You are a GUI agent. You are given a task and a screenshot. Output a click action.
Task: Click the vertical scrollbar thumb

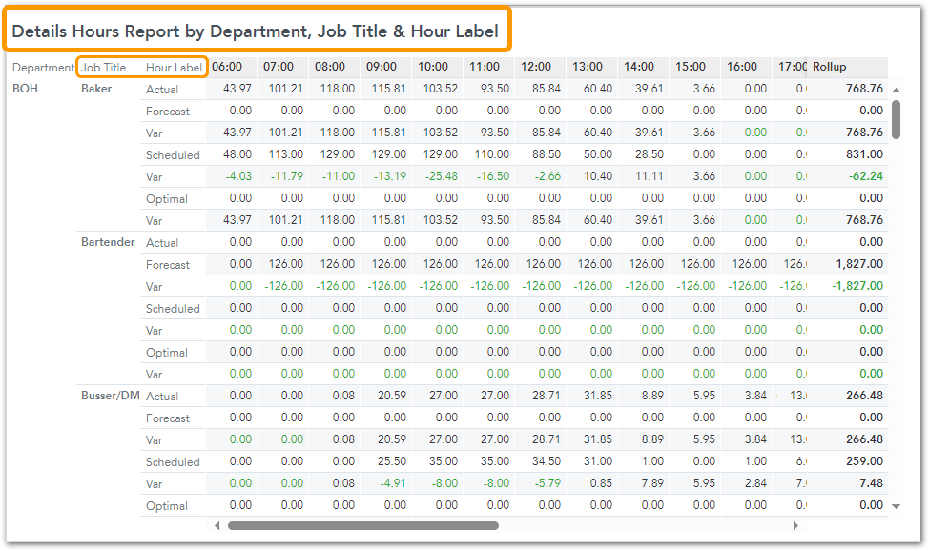896,119
